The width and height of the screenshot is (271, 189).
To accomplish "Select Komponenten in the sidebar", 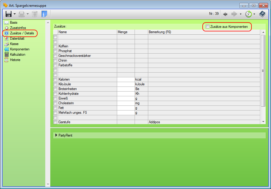I will pos(20,49).
